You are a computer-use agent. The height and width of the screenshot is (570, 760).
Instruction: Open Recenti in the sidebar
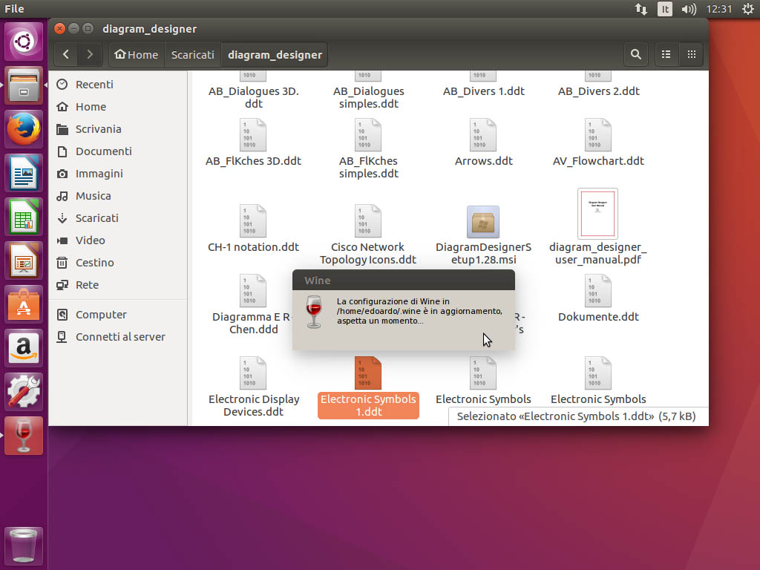coord(94,85)
